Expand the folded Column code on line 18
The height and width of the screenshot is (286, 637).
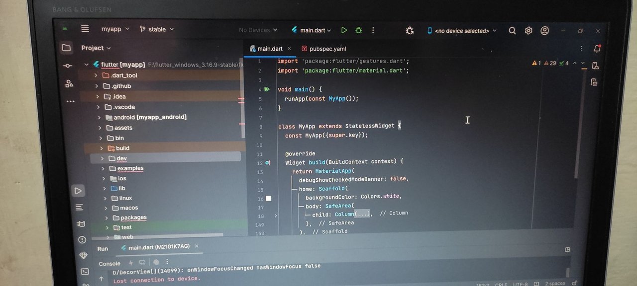coord(276,216)
